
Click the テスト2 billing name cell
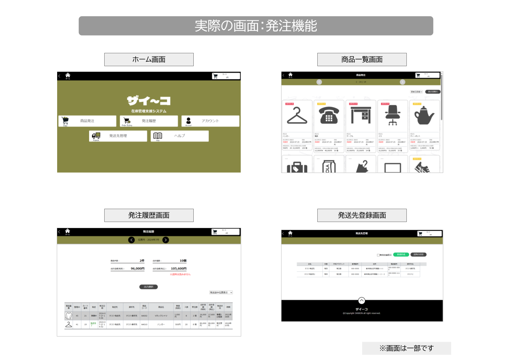point(410,274)
